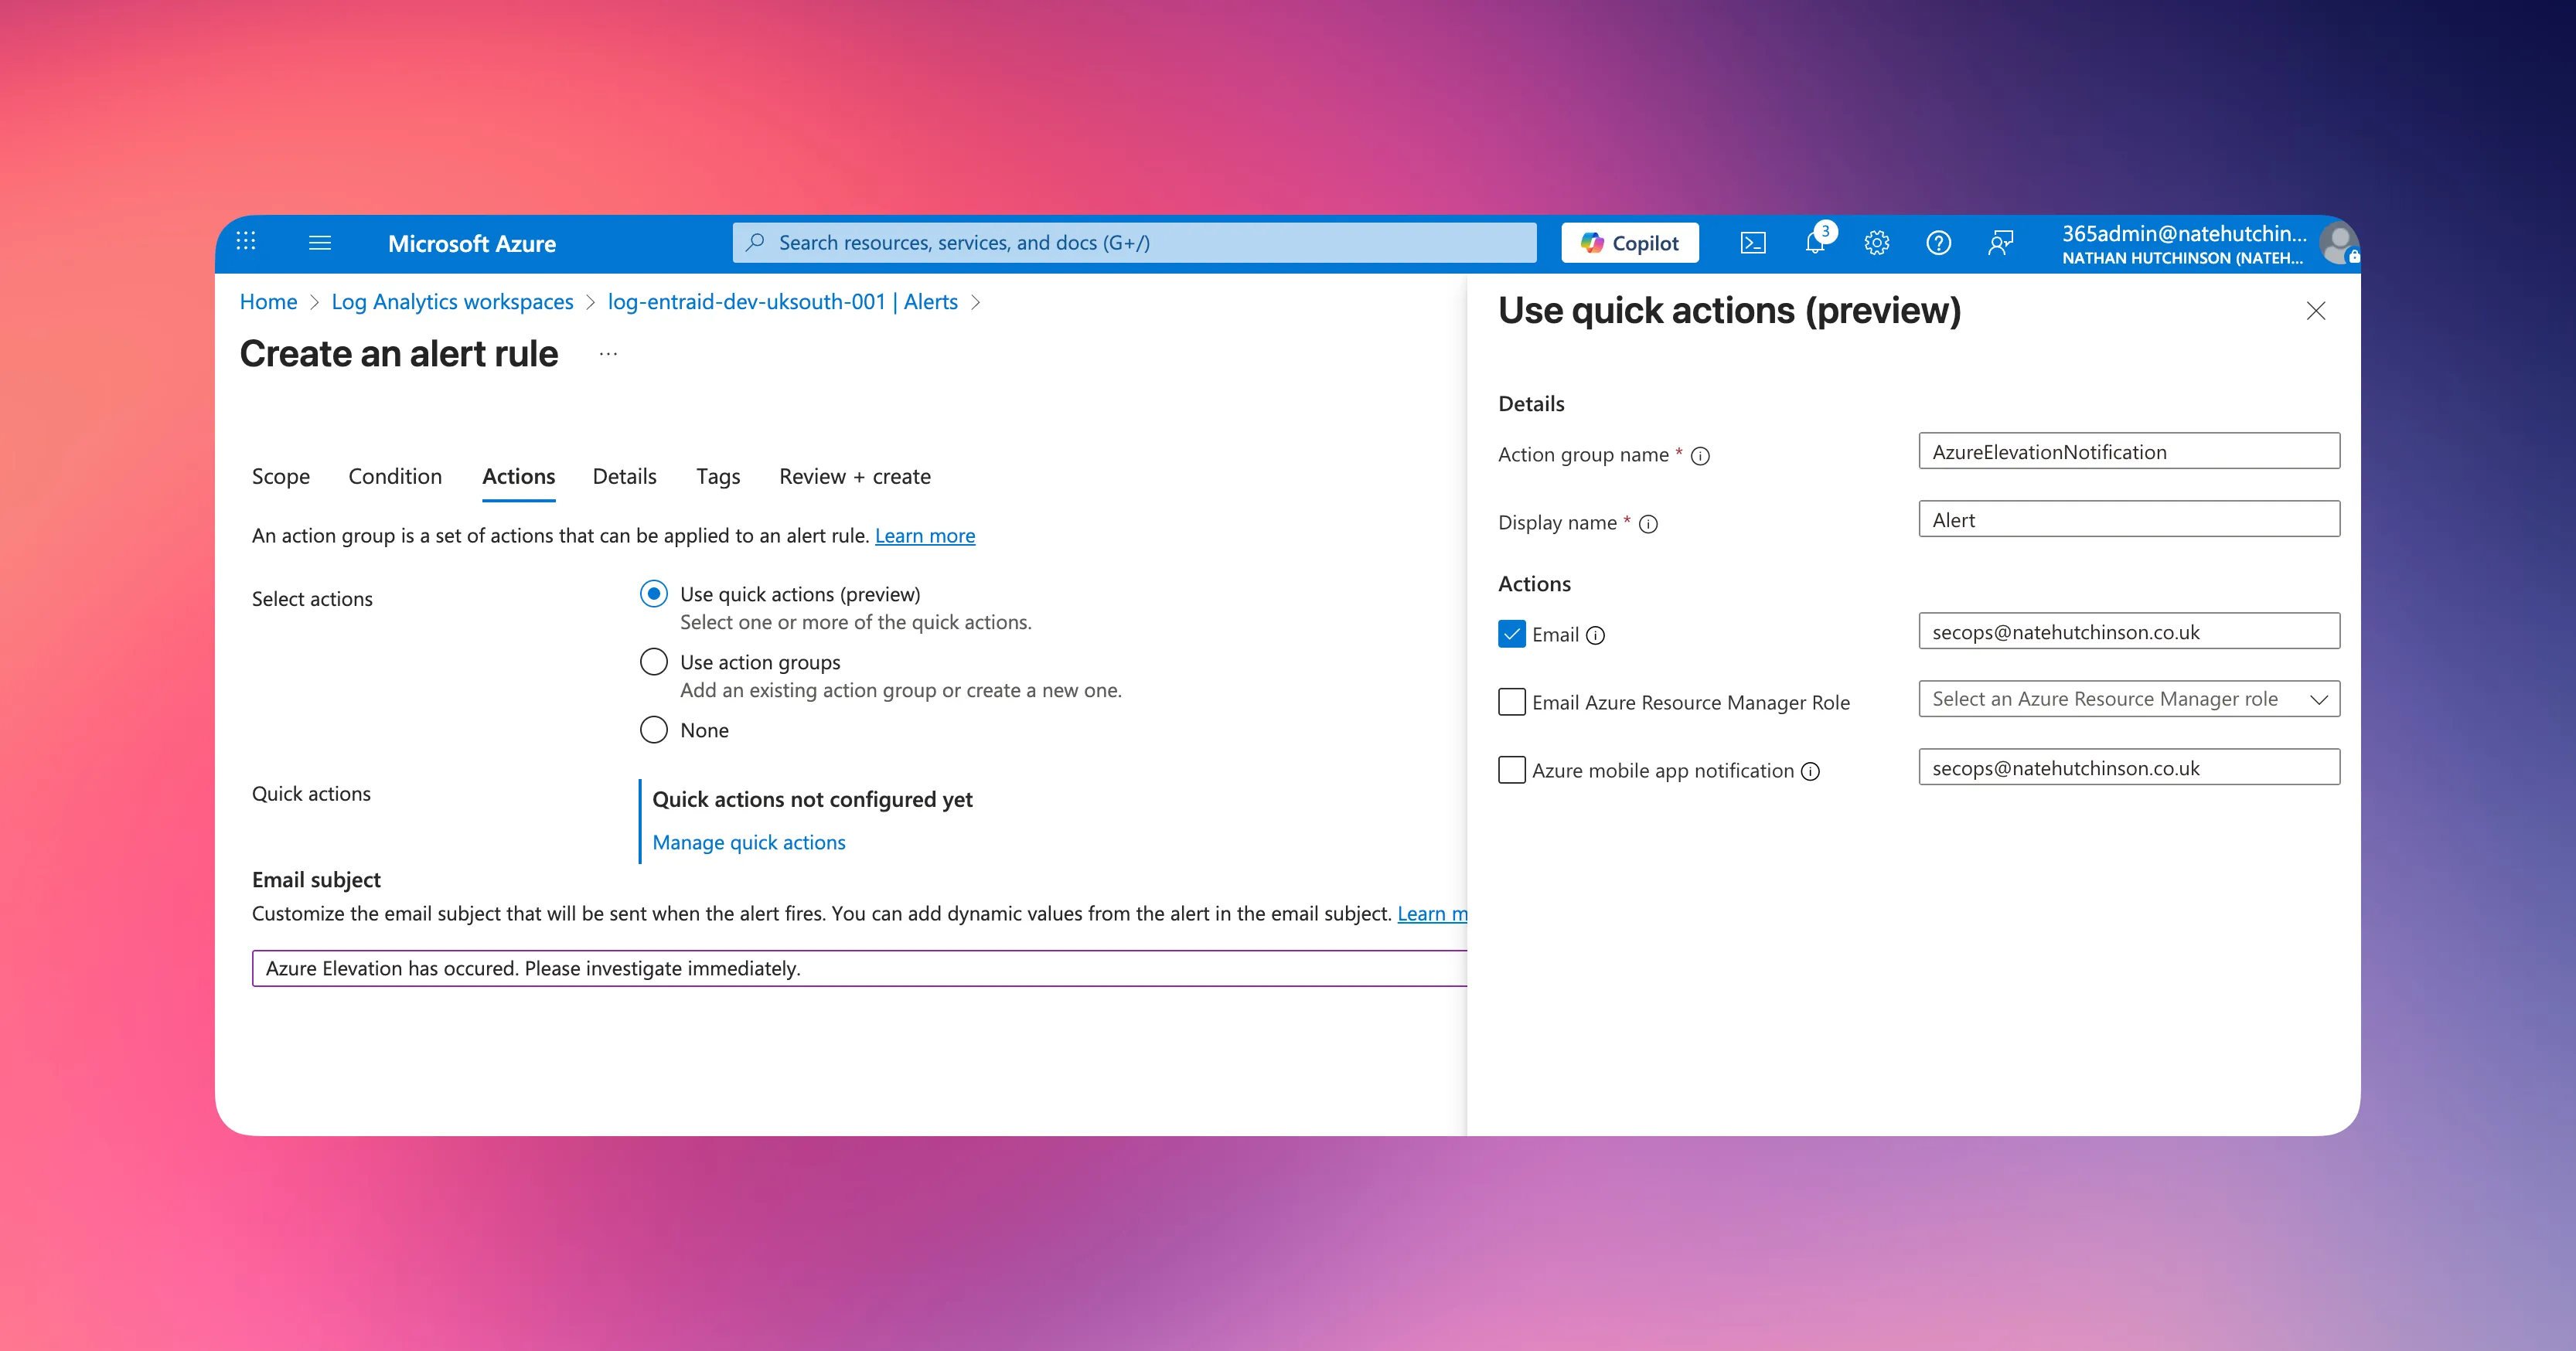Select the Actions tab

[519, 477]
